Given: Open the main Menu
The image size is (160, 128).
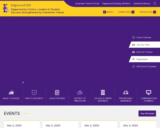Looking at the screenshot, I should click(108, 12).
